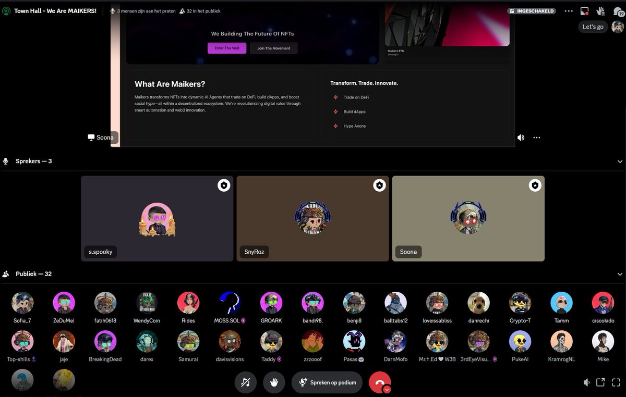Open the raised-hands request list icon in the top bar
This screenshot has width=626, height=397.
point(601,11)
